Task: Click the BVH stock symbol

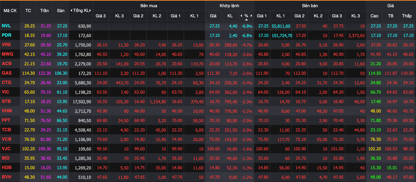Action: [x=7, y=177]
